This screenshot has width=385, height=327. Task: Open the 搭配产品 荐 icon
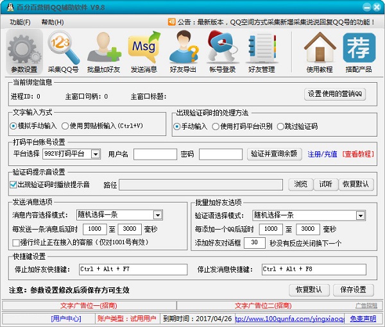click(x=359, y=52)
